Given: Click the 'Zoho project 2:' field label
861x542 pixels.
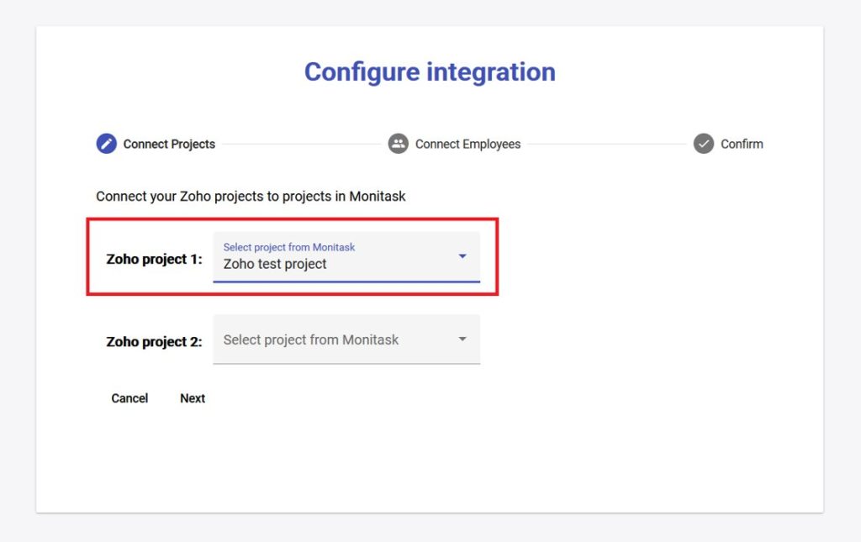Looking at the screenshot, I should (154, 342).
